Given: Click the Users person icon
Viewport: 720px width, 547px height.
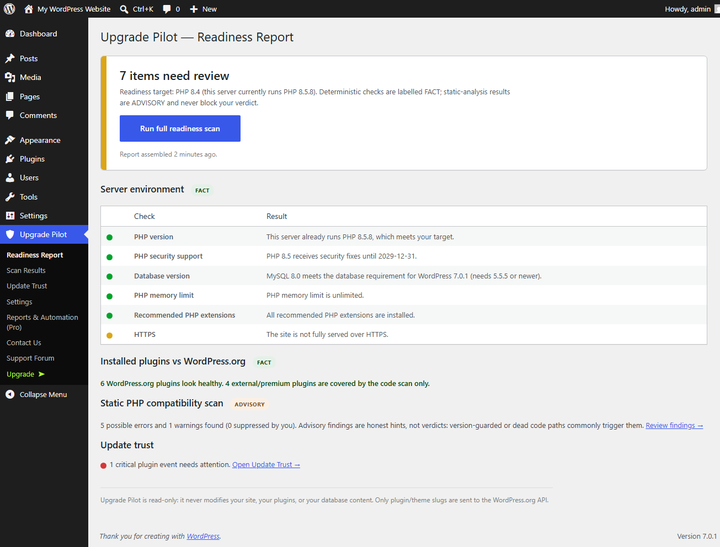Looking at the screenshot, I should (10, 178).
